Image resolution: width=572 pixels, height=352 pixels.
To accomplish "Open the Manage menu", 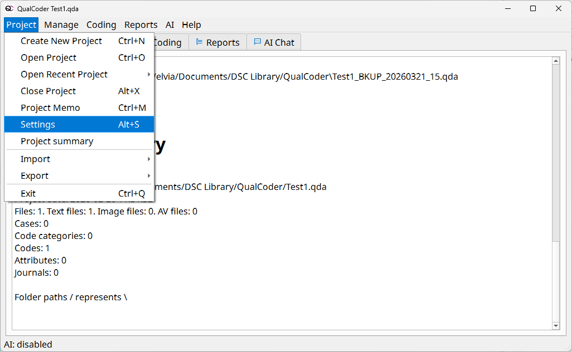I will click(61, 25).
